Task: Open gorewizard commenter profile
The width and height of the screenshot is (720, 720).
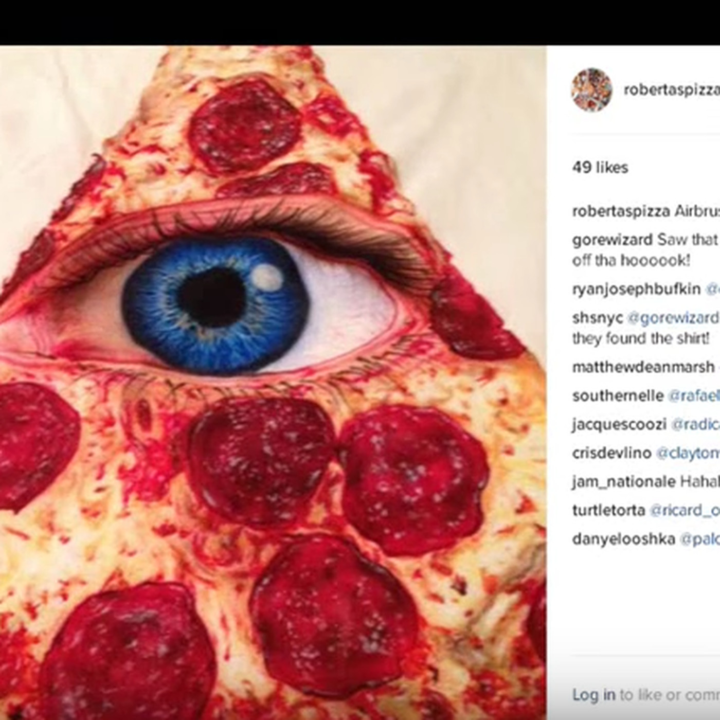Action: coord(613,240)
